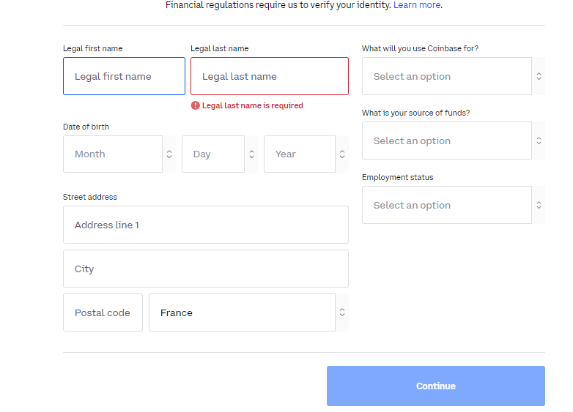Click the France country selector chevron arrows
This screenshot has width=573, height=412.
[x=342, y=312]
